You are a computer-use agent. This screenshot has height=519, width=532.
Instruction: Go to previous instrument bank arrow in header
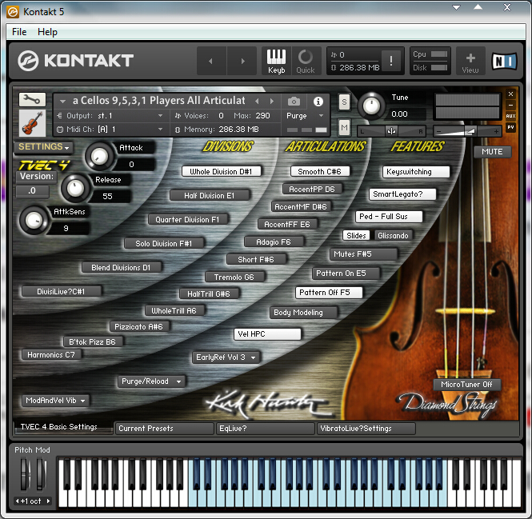(211, 61)
